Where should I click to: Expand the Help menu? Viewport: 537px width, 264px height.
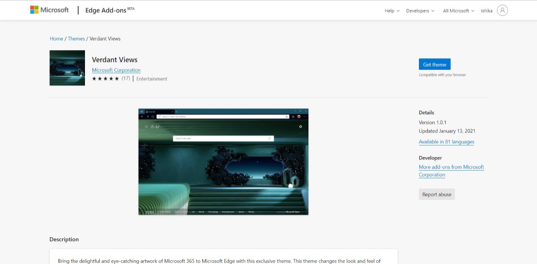pos(392,11)
